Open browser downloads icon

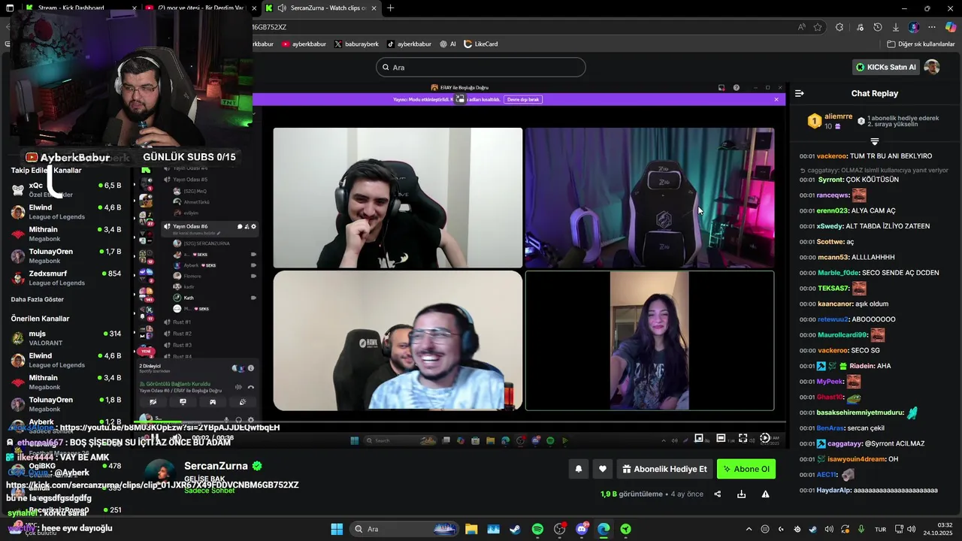coord(895,27)
